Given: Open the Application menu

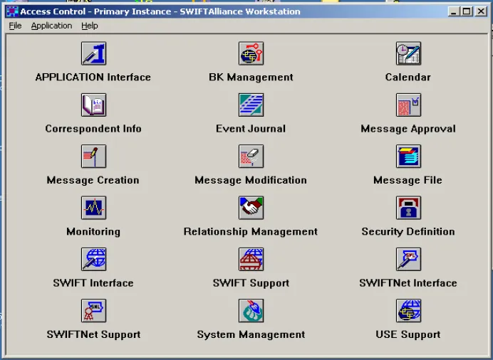Looking at the screenshot, I should point(51,26).
